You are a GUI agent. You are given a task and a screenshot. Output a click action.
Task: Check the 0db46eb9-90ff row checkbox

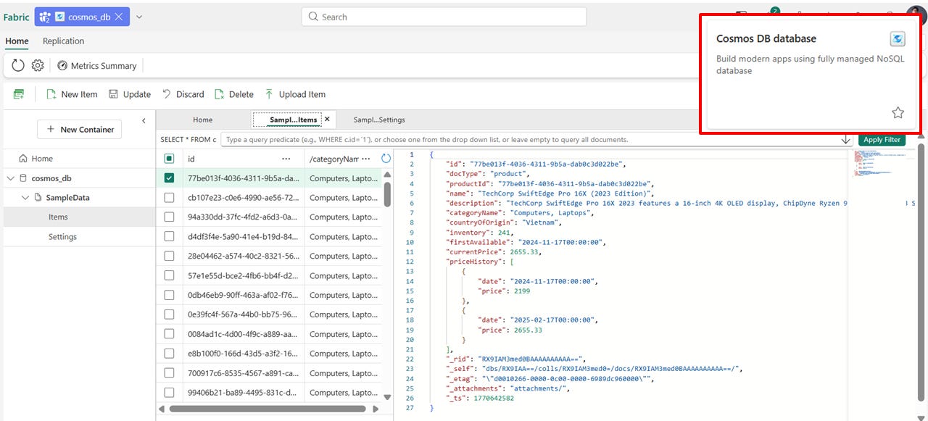coord(169,295)
